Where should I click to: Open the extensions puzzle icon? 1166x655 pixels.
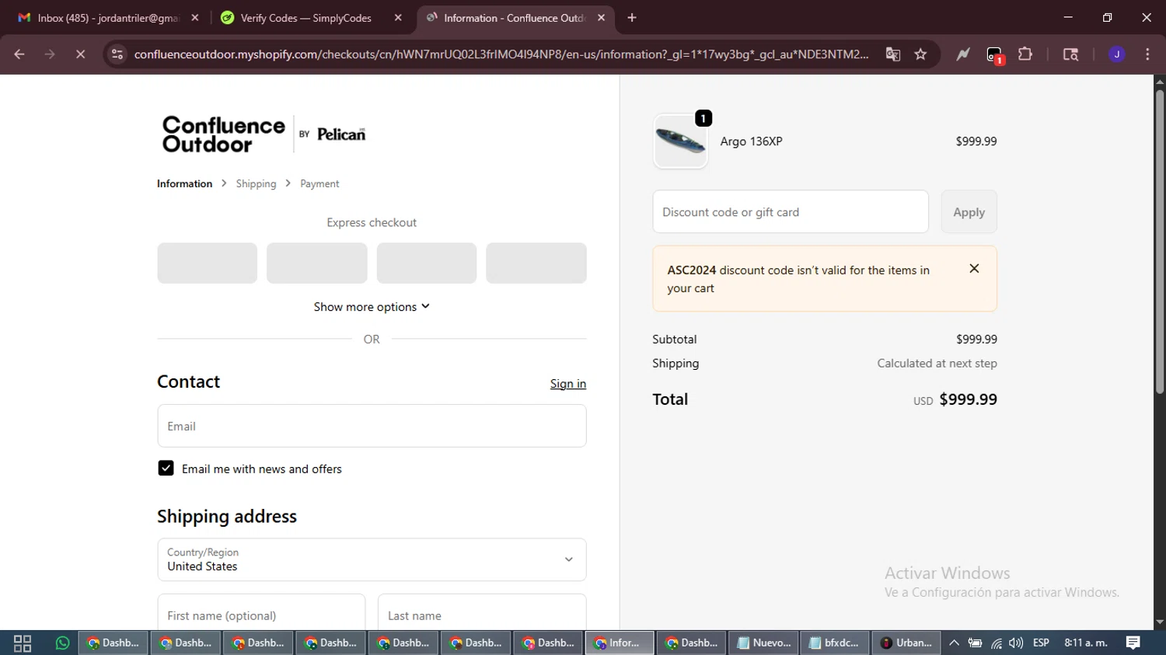(x=1025, y=54)
